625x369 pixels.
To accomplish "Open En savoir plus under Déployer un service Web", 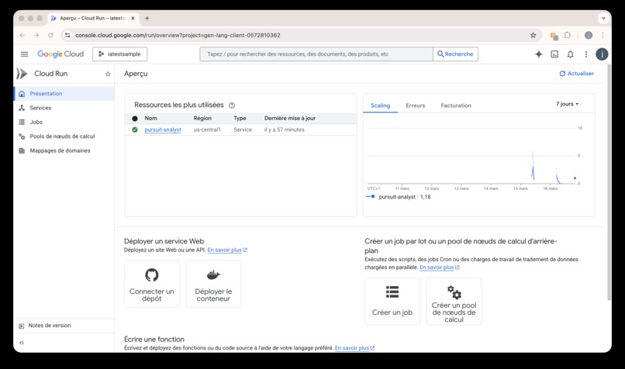I will (x=227, y=250).
